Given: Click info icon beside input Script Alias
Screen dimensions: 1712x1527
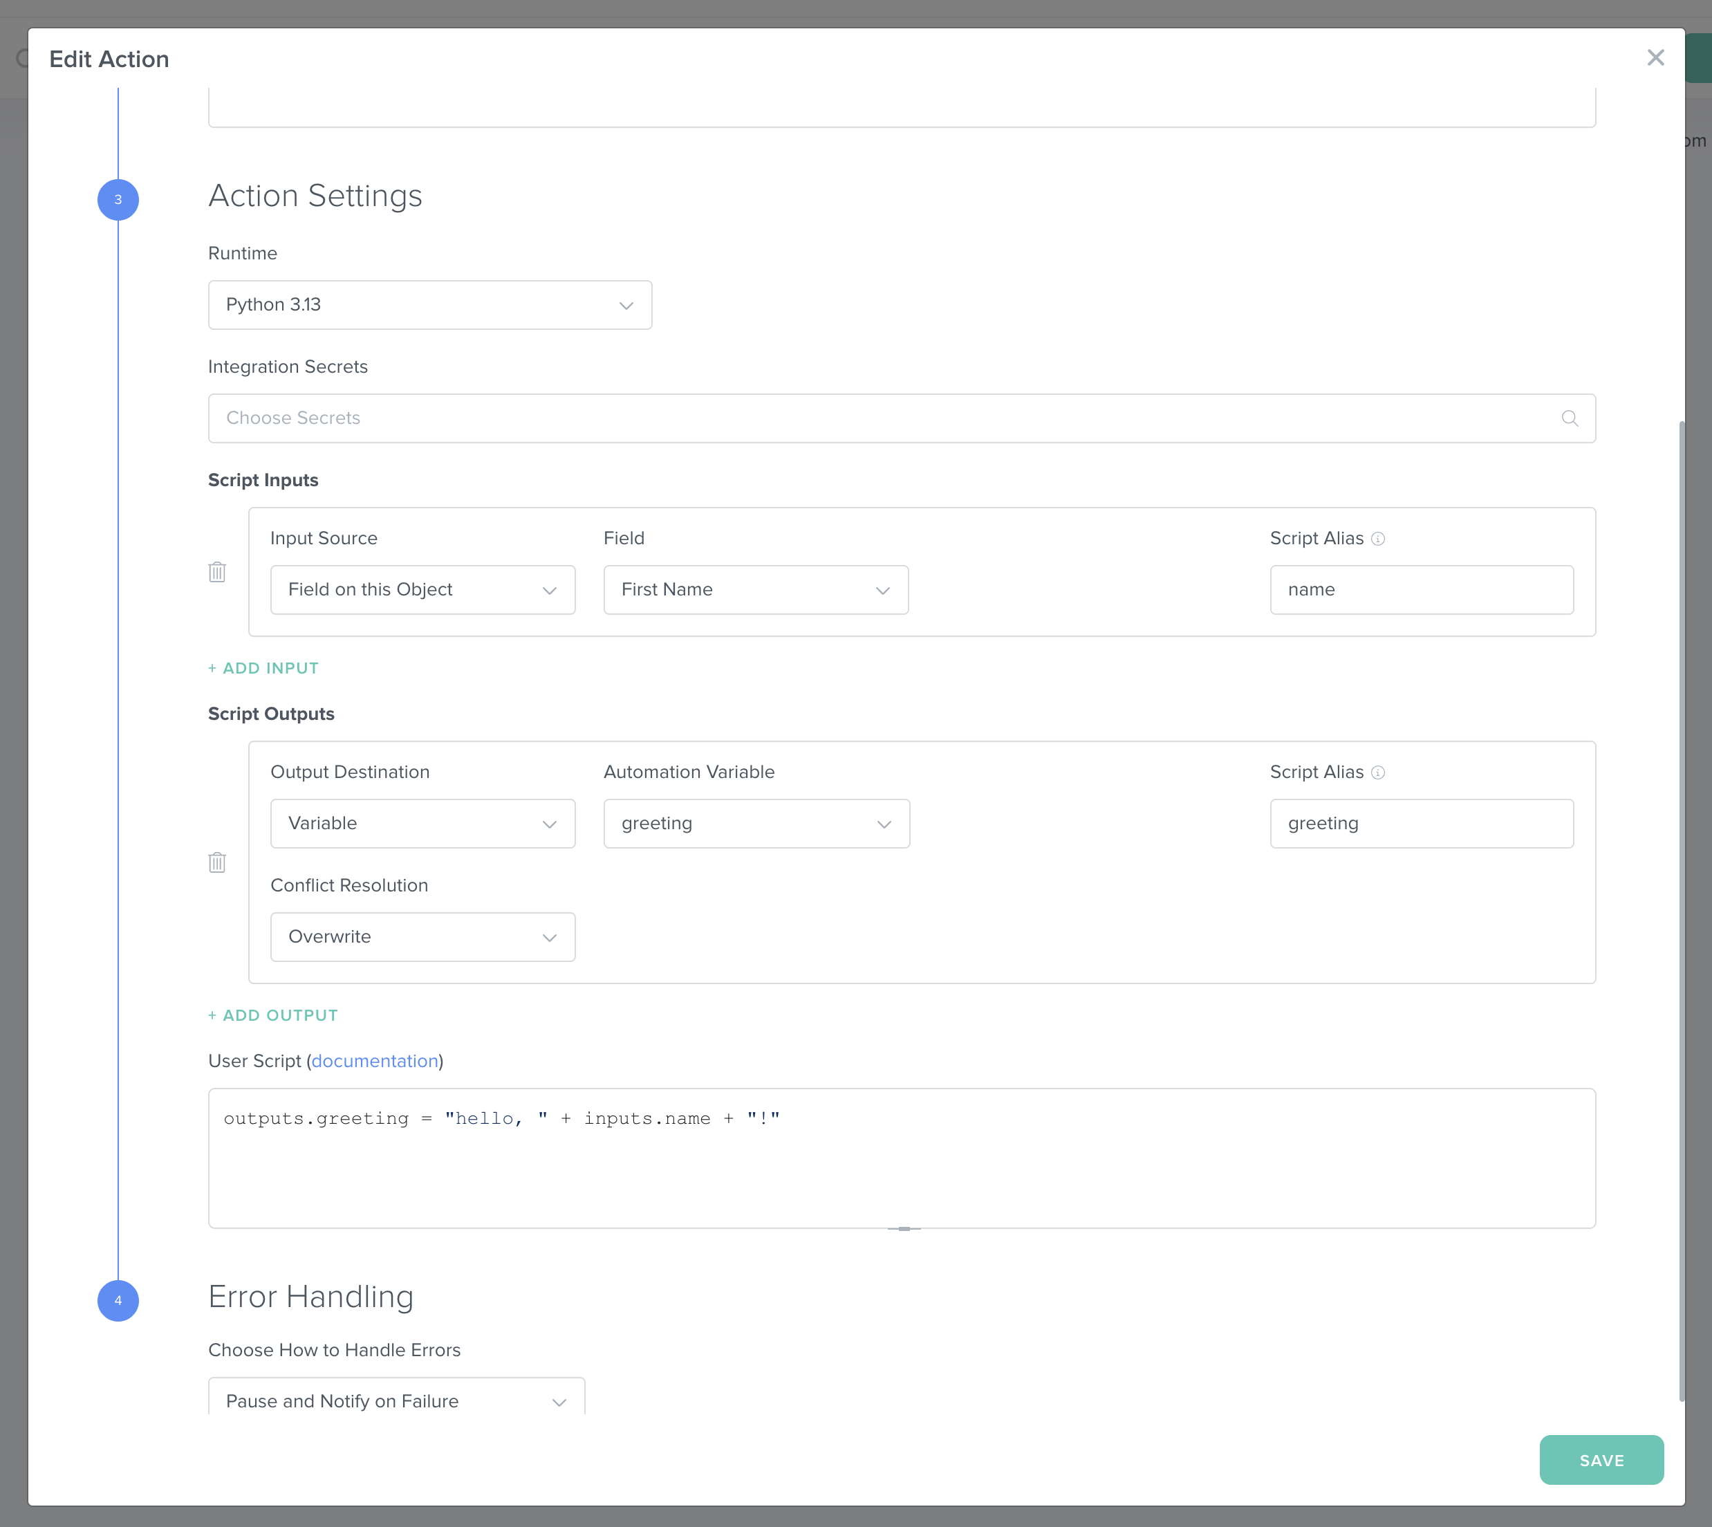Looking at the screenshot, I should 1378,539.
